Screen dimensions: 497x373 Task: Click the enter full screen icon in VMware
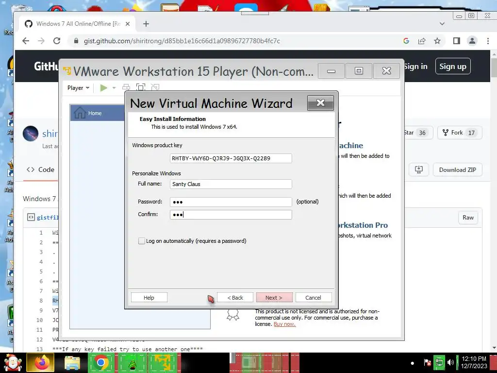pyautogui.click(x=141, y=87)
